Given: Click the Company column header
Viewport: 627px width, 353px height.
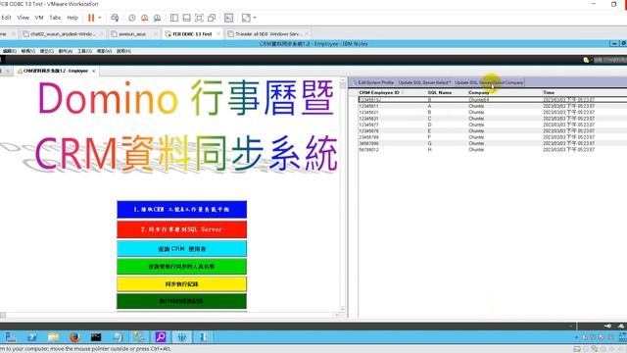Looking at the screenshot, I should click(x=479, y=92).
